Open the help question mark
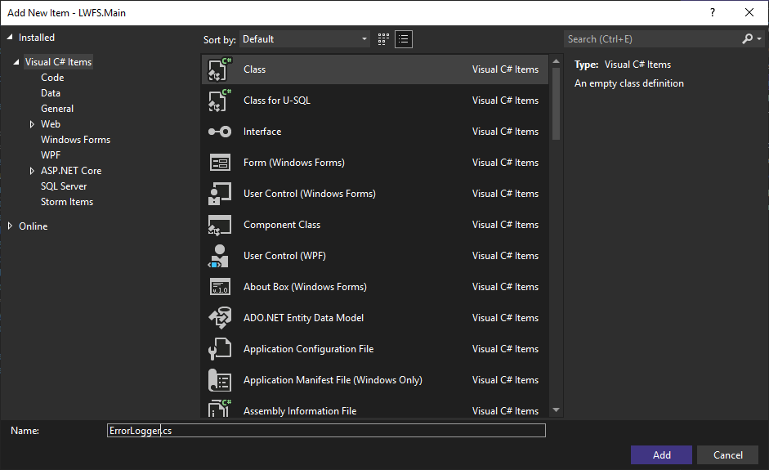Image resolution: width=769 pixels, height=470 pixels. [x=712, y=13]
